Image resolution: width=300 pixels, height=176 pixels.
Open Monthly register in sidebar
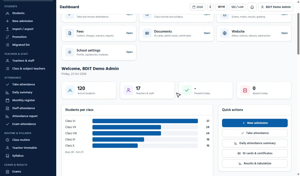tap(28, 100)
